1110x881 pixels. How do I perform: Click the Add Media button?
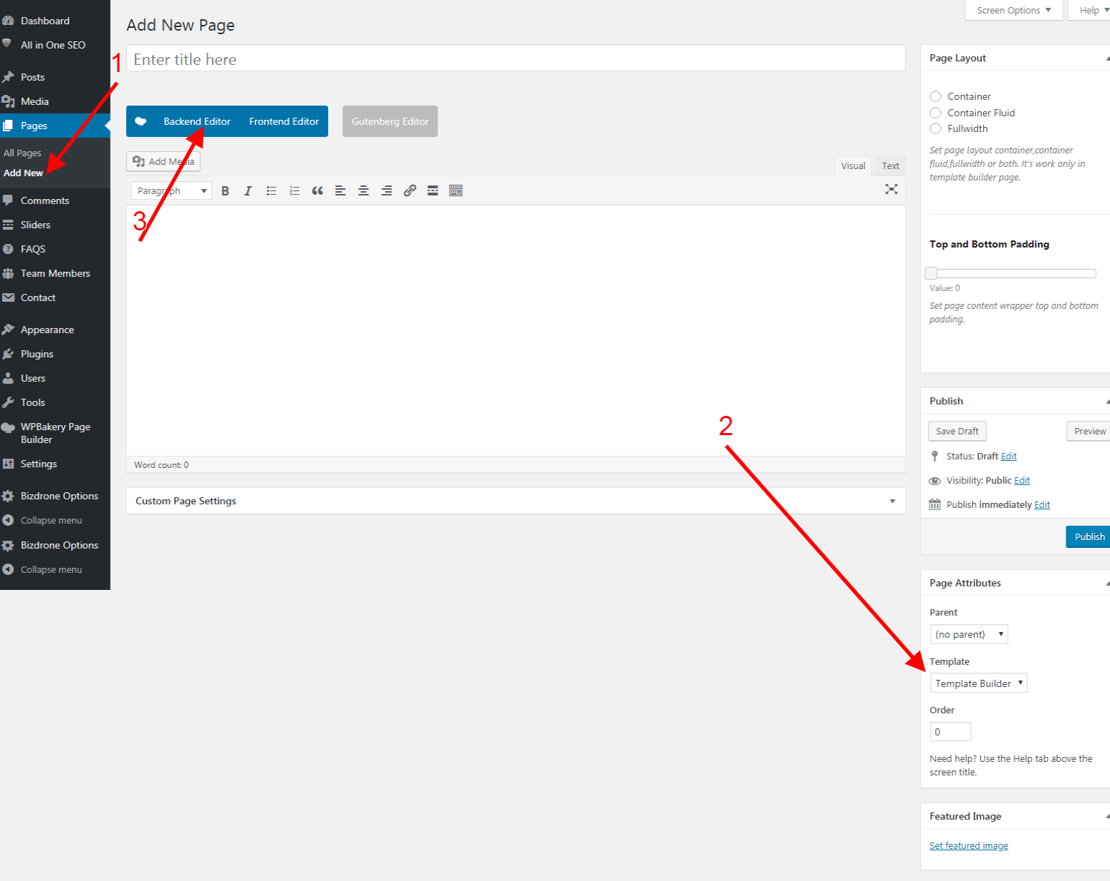coord(163,161)
